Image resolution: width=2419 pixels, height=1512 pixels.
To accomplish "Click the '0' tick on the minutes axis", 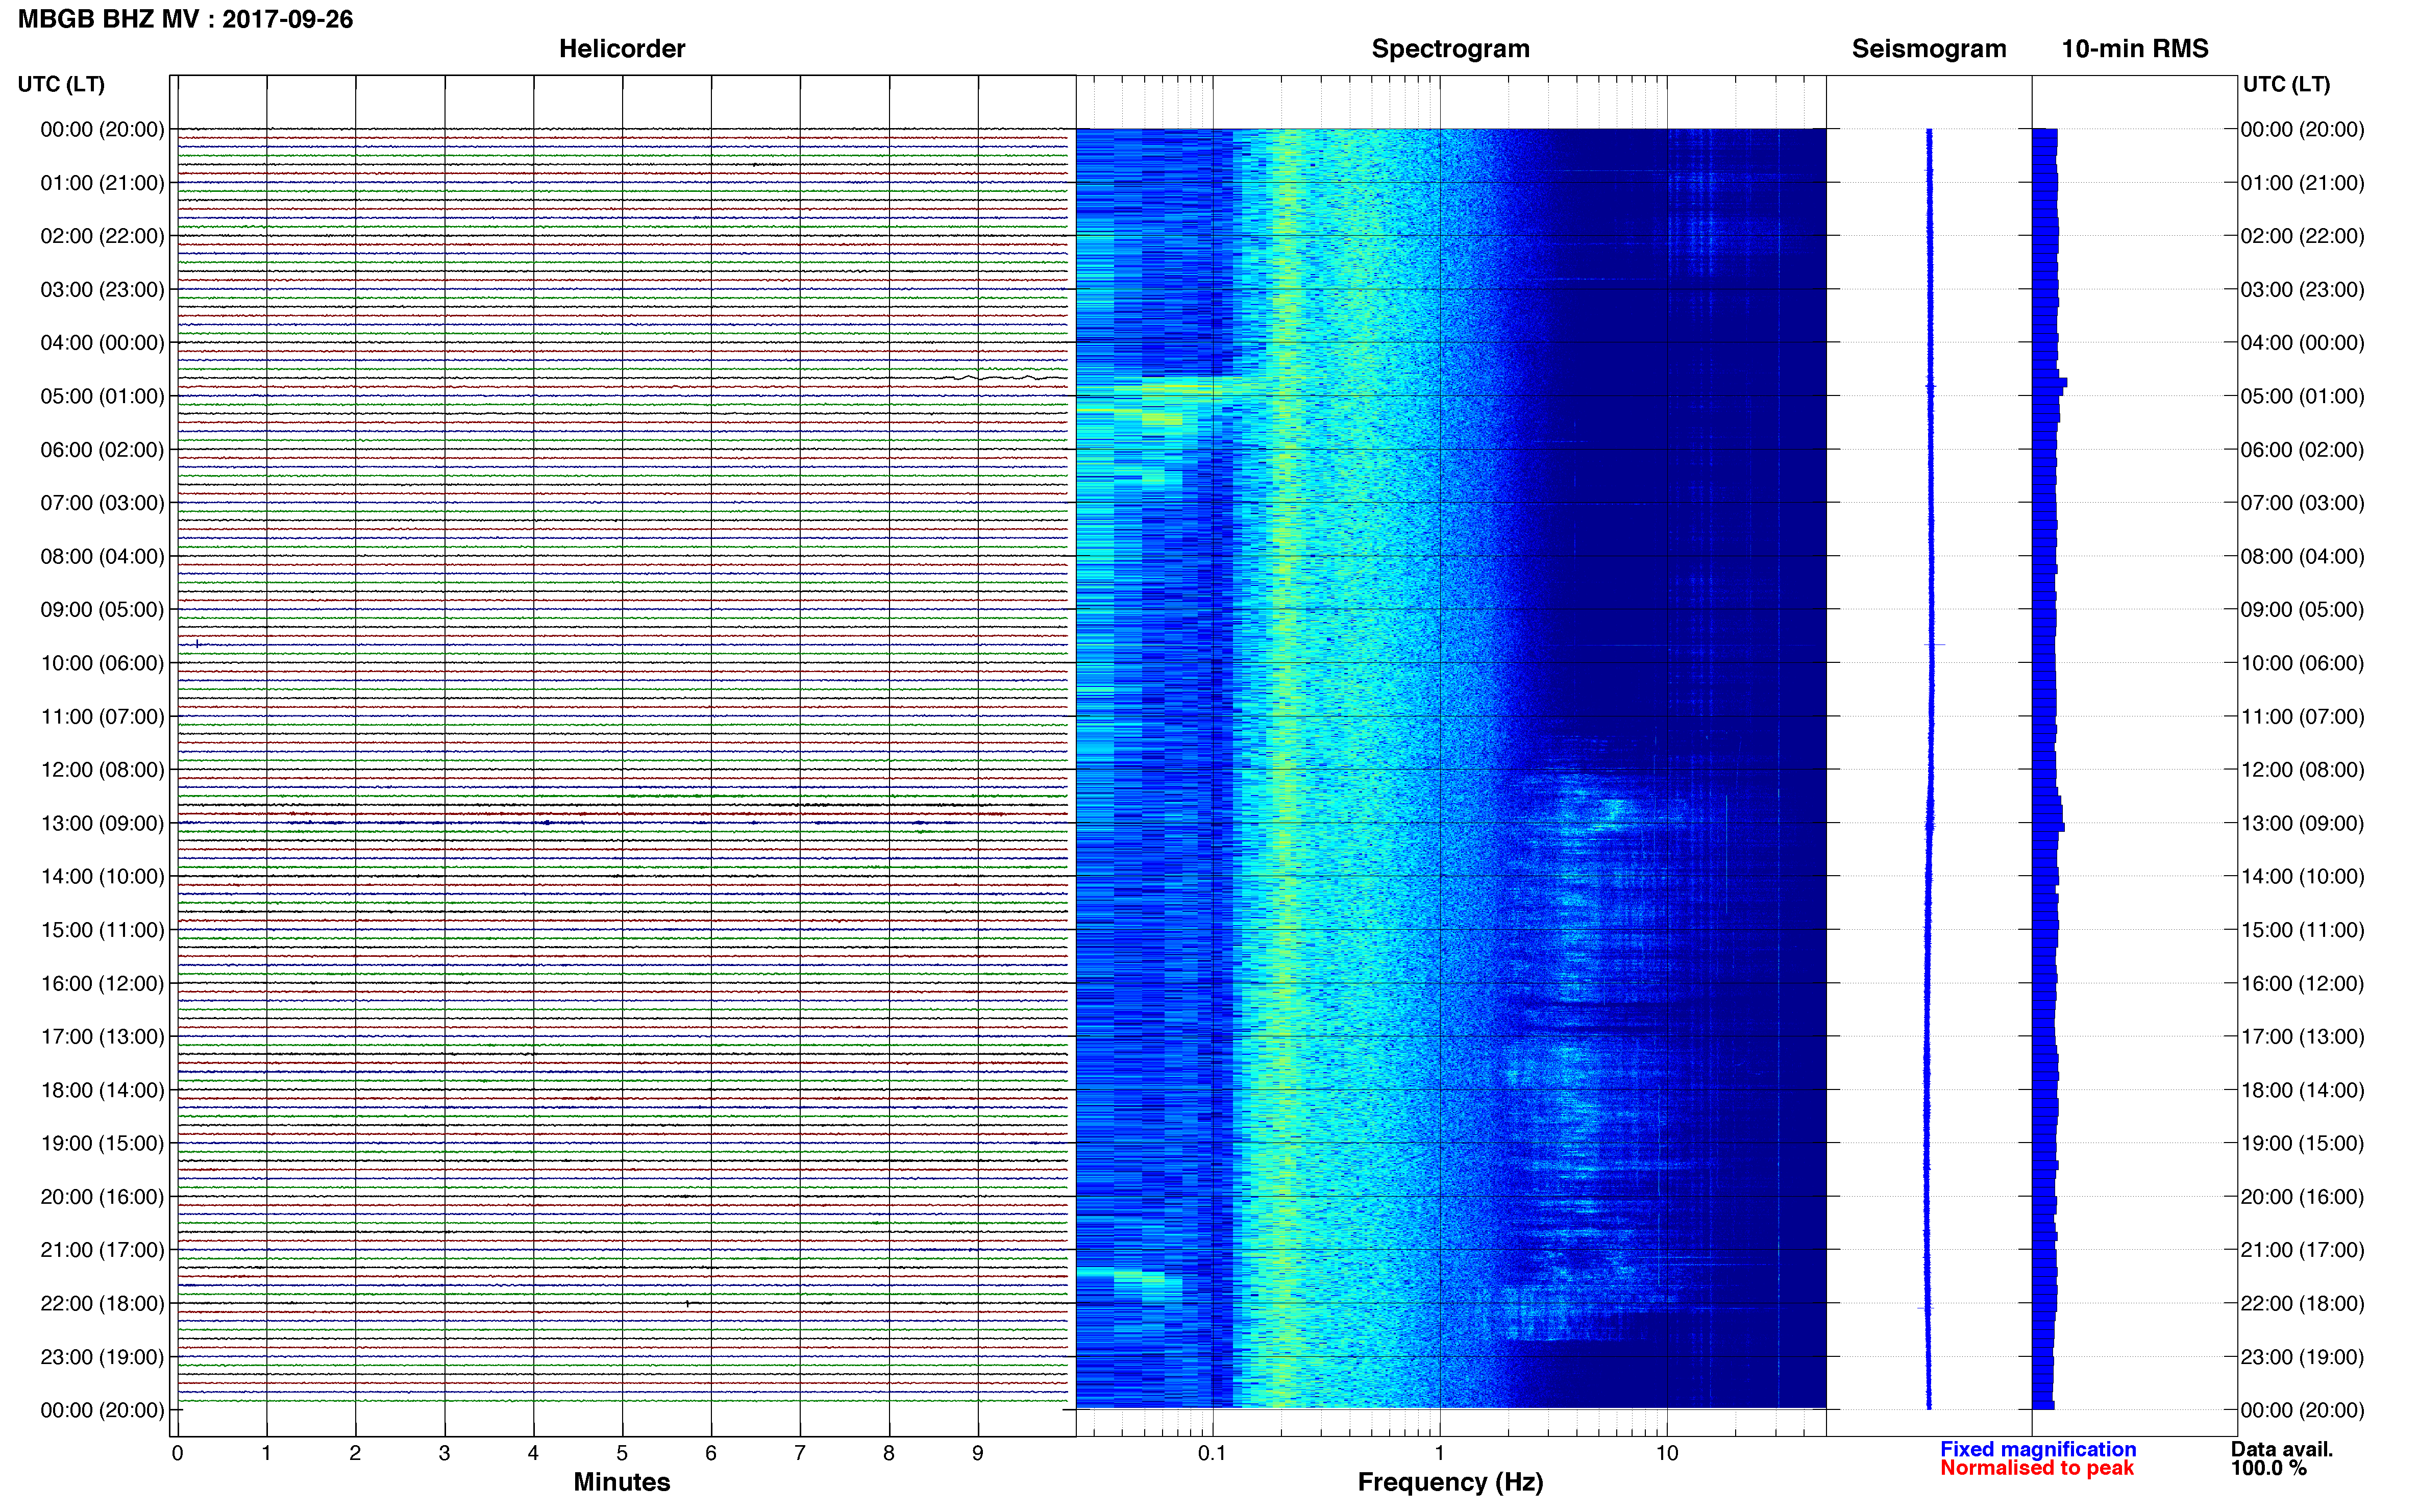I will [x=177, y=1453].
